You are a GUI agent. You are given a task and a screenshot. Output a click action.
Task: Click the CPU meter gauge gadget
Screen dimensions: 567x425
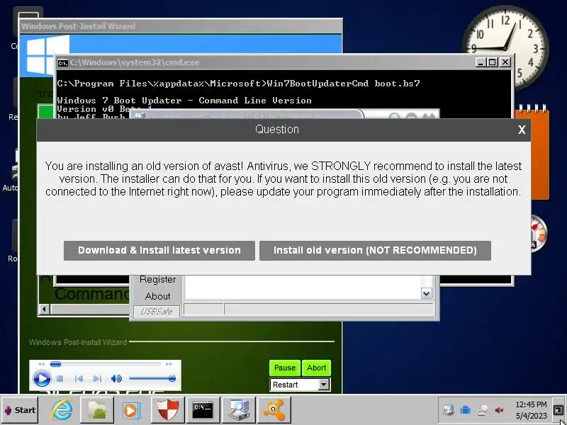click(539, 234)
